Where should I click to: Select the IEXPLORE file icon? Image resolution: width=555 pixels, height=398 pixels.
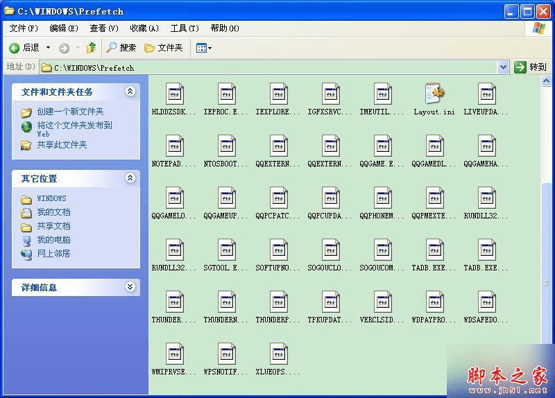(279, 94)
